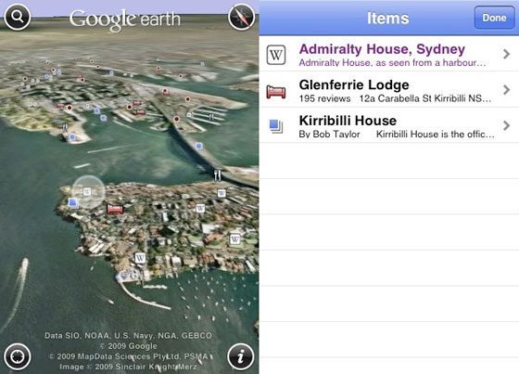The width and height of the screenshot is (519, 374).
Task: Open the search magnifier in Google Earth
Action: click(x=18, y=17)
